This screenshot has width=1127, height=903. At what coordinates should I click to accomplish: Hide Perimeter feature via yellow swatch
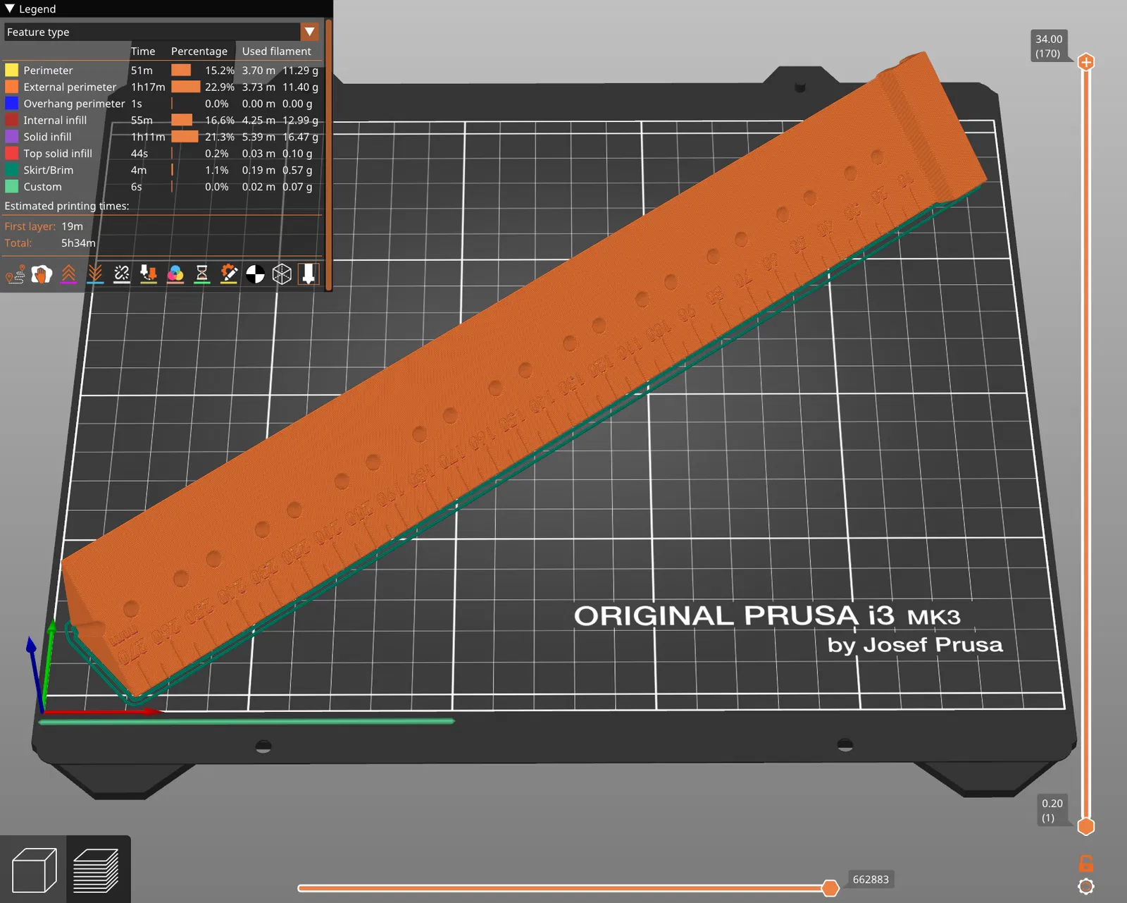pyautogui.click(x=12, y=70)
